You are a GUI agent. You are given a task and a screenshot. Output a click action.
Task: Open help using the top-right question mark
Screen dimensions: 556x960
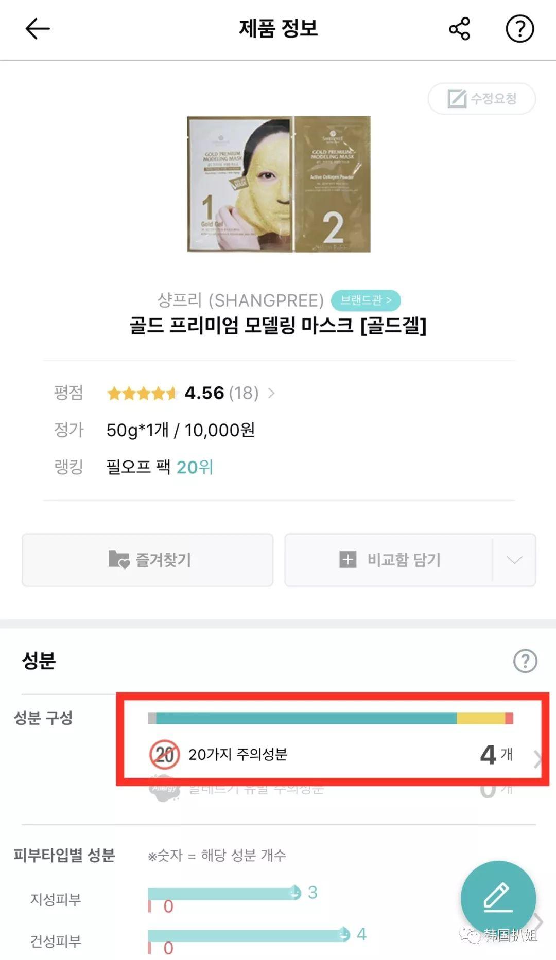point(520,29)
